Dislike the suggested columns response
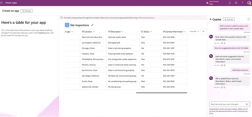Viewport: 252px width, 117px height. pos(225,65)
